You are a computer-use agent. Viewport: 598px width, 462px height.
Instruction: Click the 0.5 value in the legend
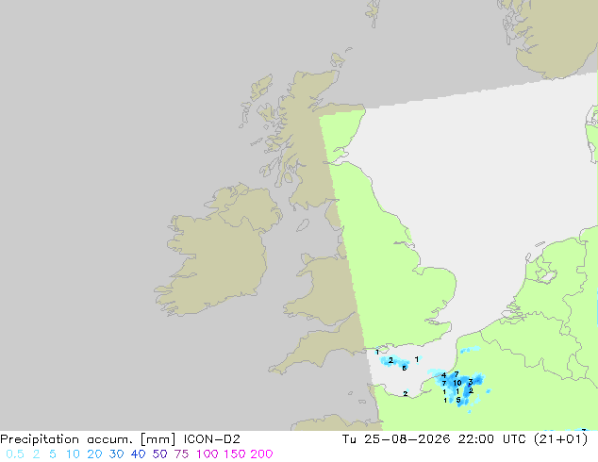(15, 454)
